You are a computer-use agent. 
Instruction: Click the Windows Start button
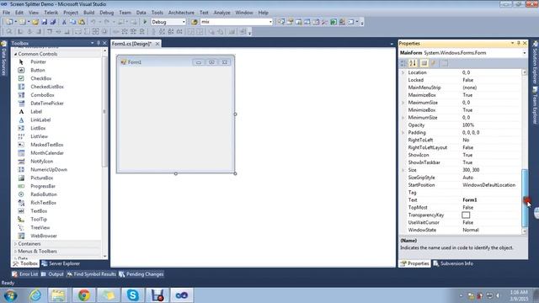coord(10,295)
